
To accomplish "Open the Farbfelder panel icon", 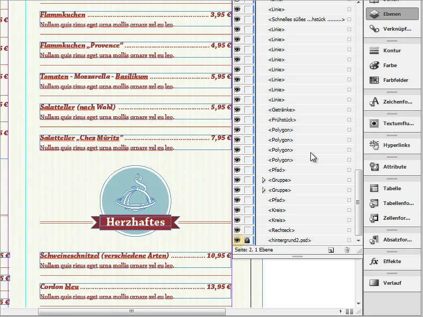I will (x=376, y=80).
